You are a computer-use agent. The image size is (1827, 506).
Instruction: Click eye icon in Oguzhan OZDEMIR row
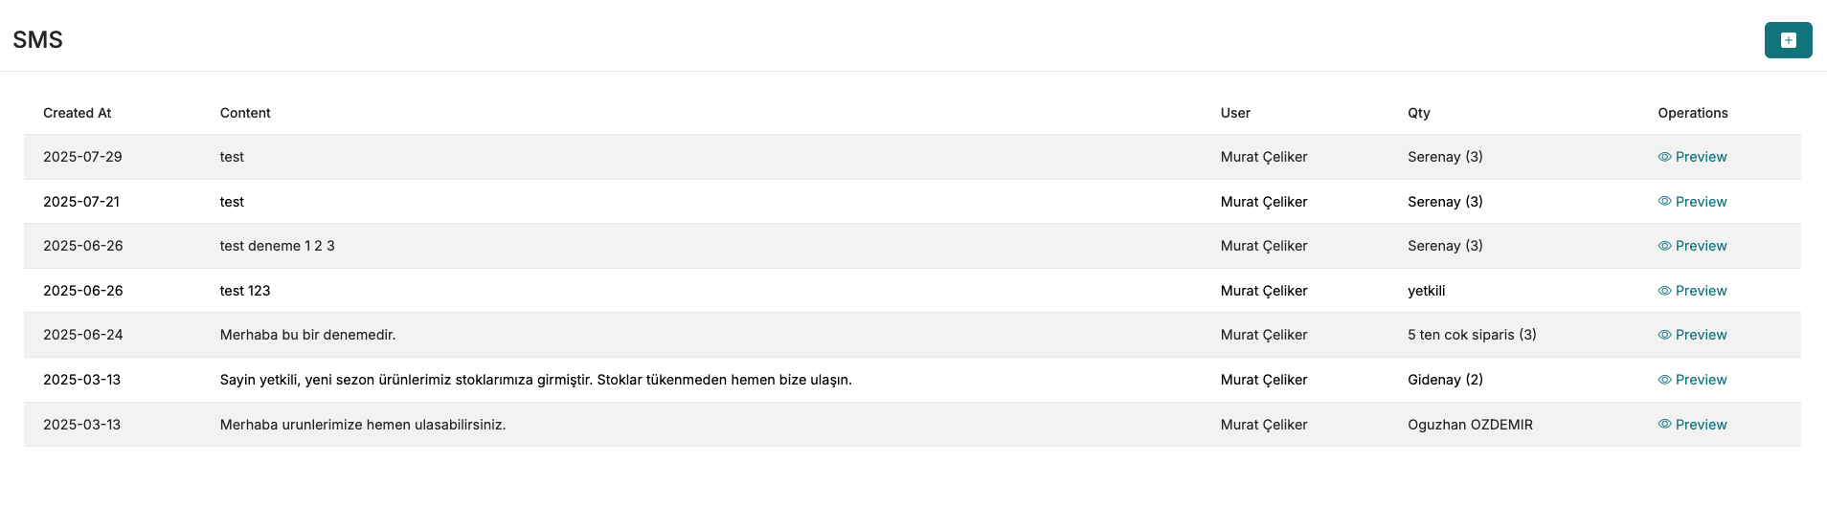1664,425
